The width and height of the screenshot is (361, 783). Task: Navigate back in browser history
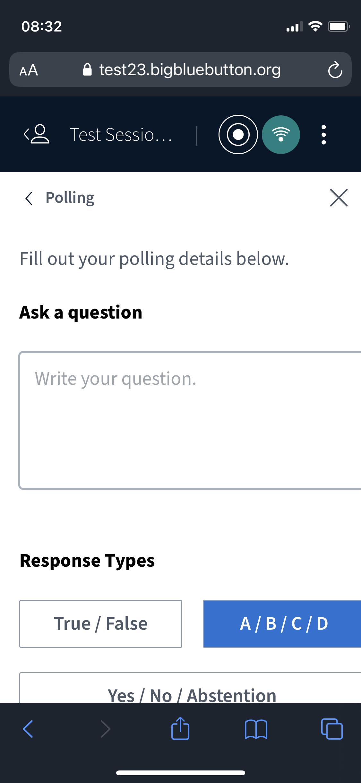coord(28,729)
